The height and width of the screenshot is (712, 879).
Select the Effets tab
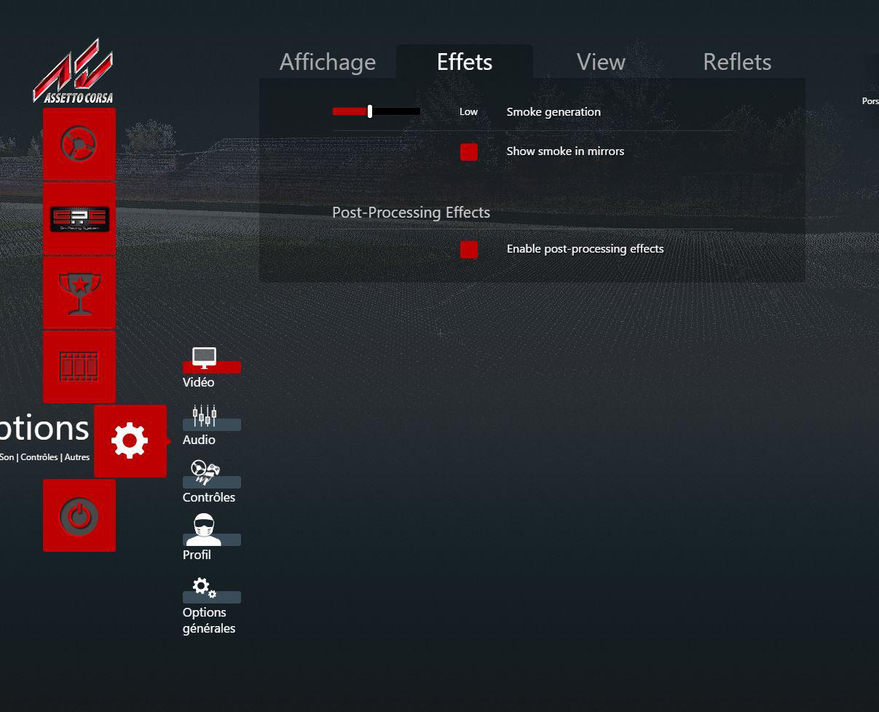465,62
